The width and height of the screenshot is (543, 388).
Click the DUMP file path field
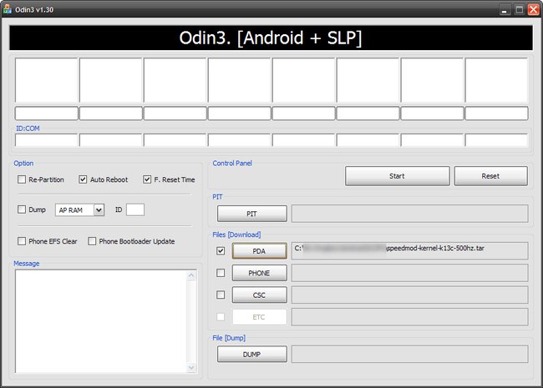pos(409,354)
